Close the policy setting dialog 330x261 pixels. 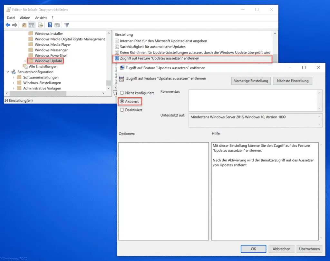318,68
